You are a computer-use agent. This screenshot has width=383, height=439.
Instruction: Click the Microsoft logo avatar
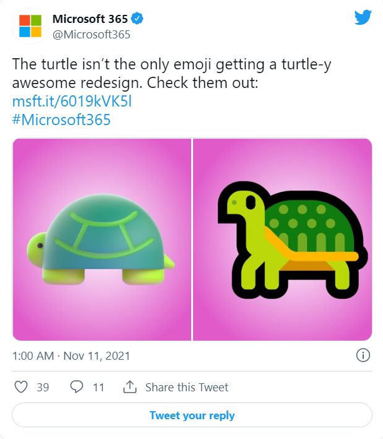pos(30,25)
